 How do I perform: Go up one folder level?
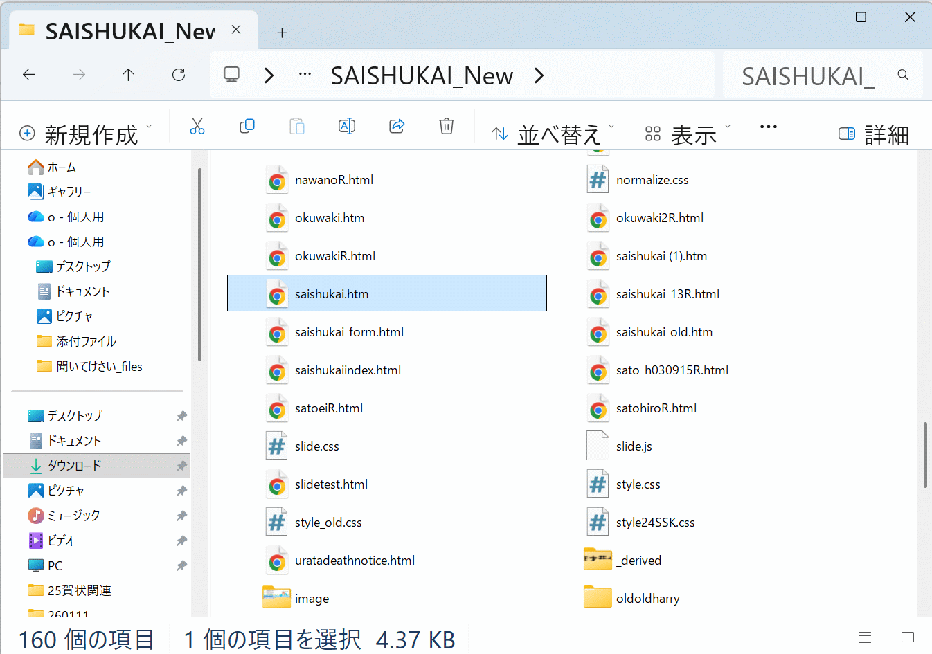(128, 75)
